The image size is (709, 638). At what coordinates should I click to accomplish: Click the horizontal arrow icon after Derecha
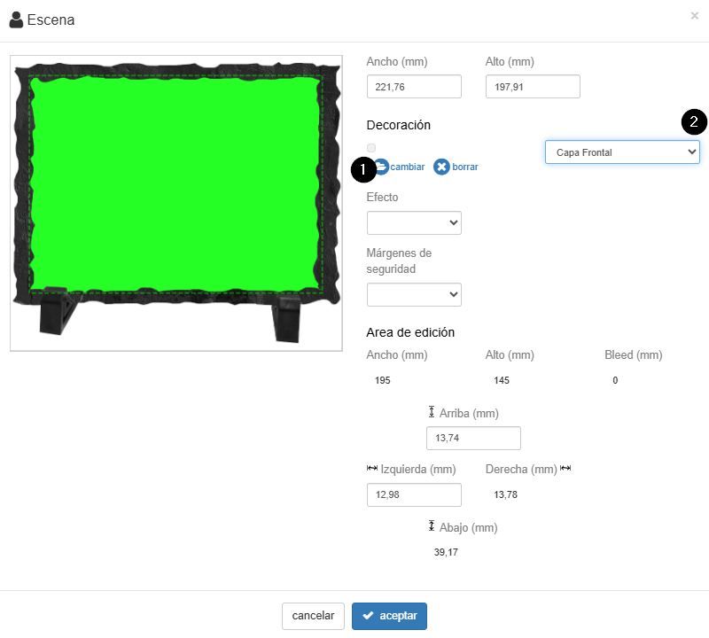tap(565, 469)
